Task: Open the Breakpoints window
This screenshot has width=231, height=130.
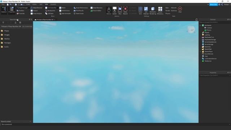Action: (50, 10)
